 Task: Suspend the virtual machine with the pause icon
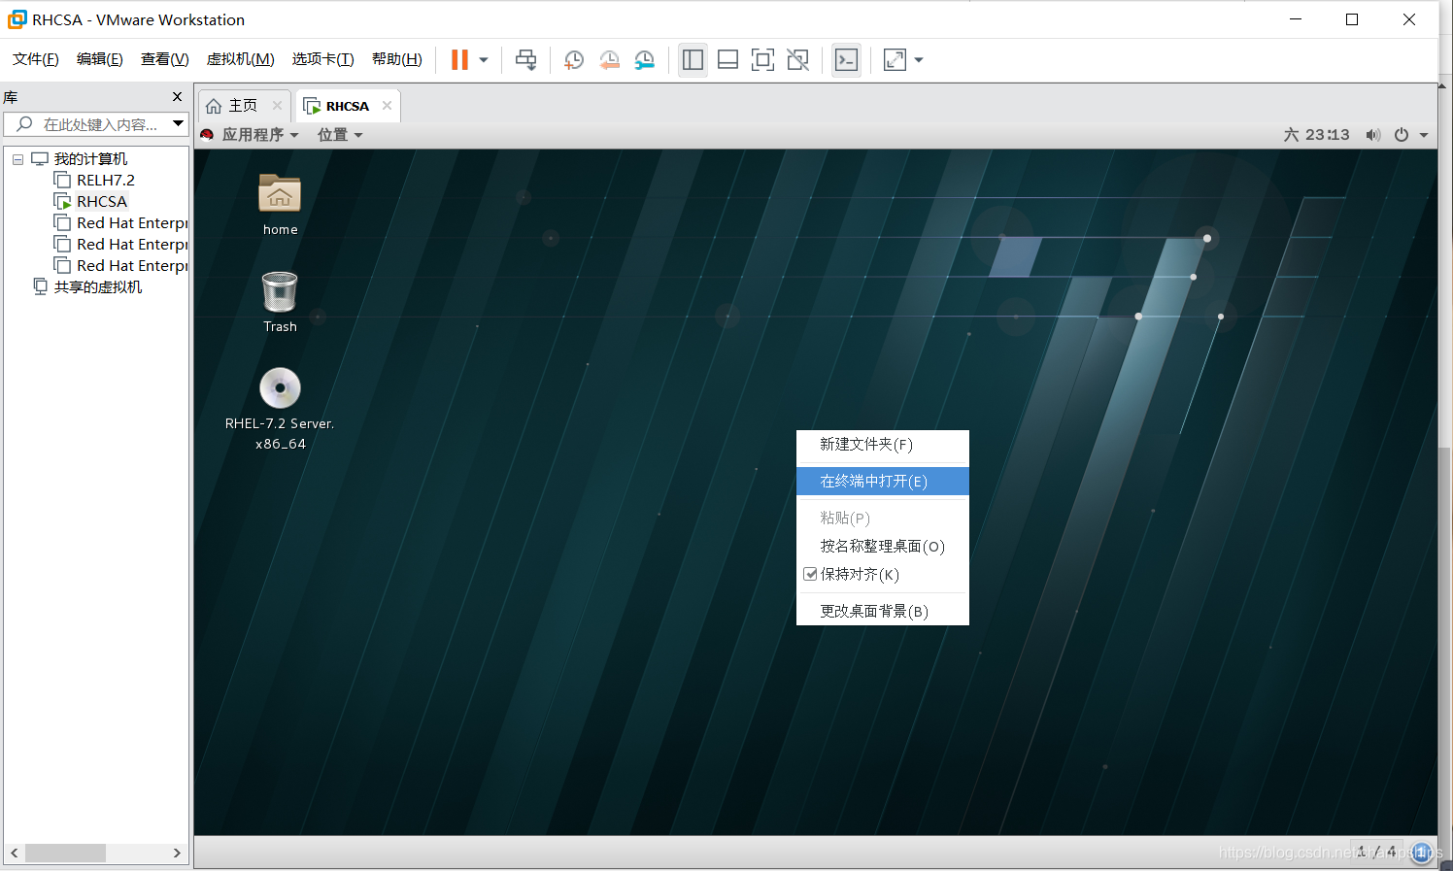pos(458,59)
